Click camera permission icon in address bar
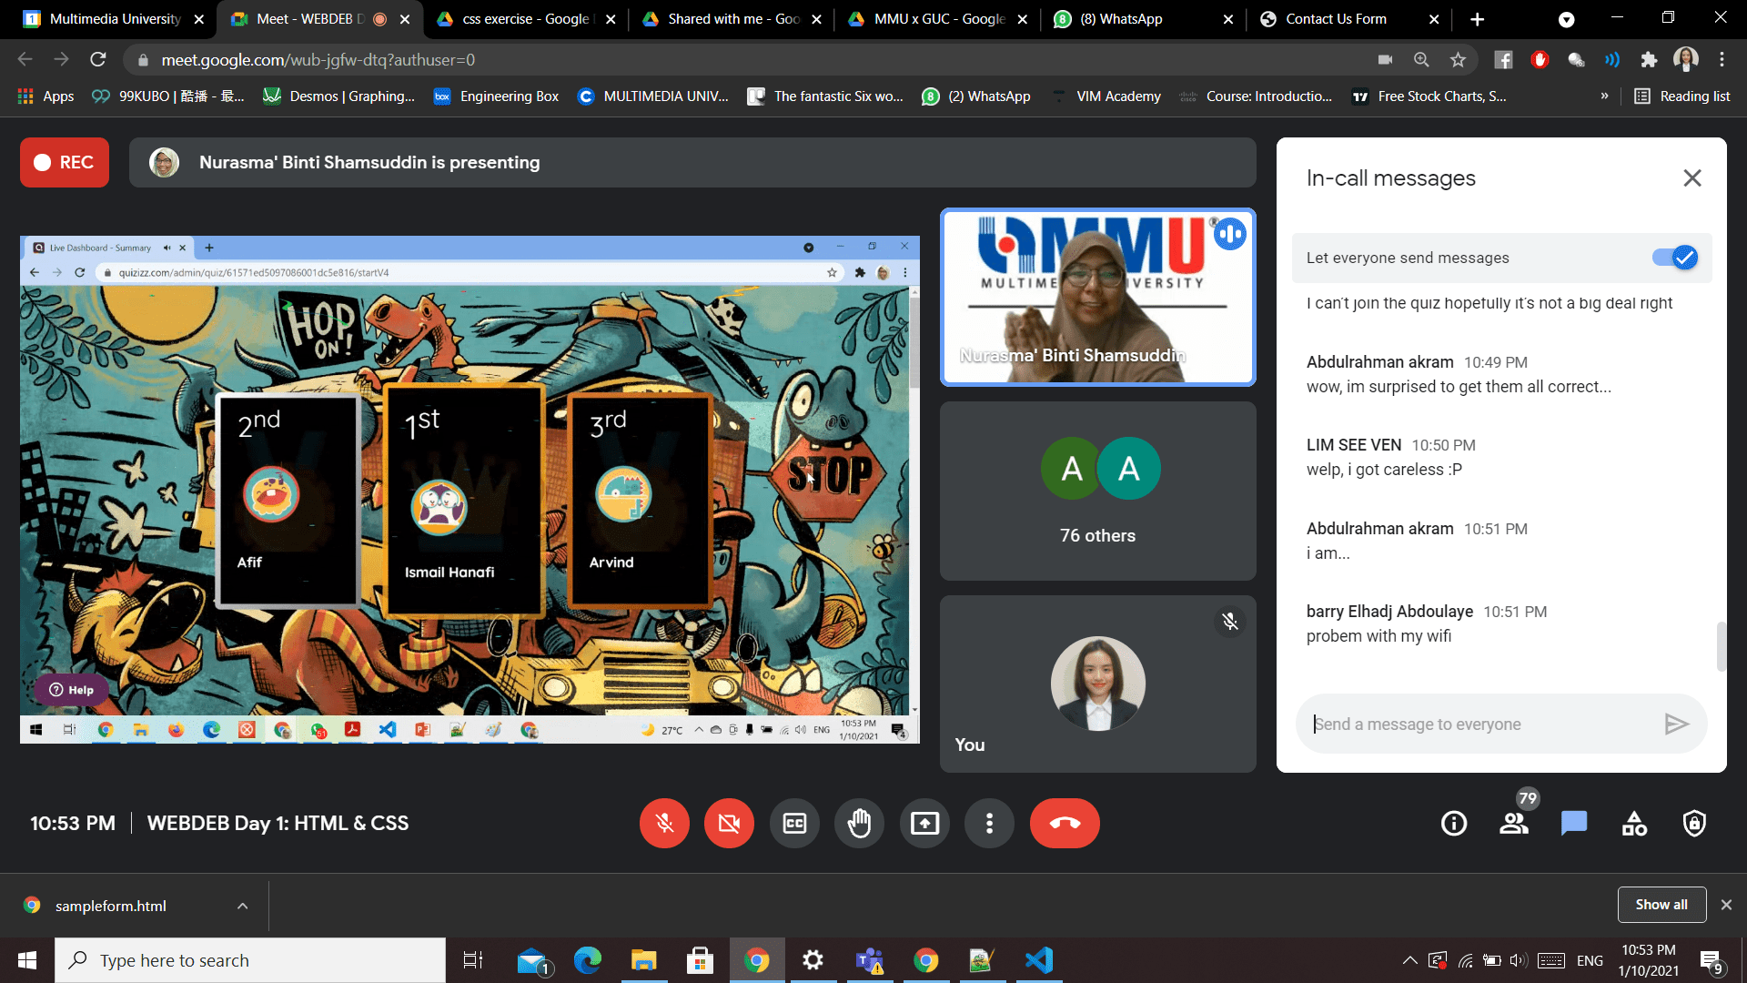 (1385, 60)
